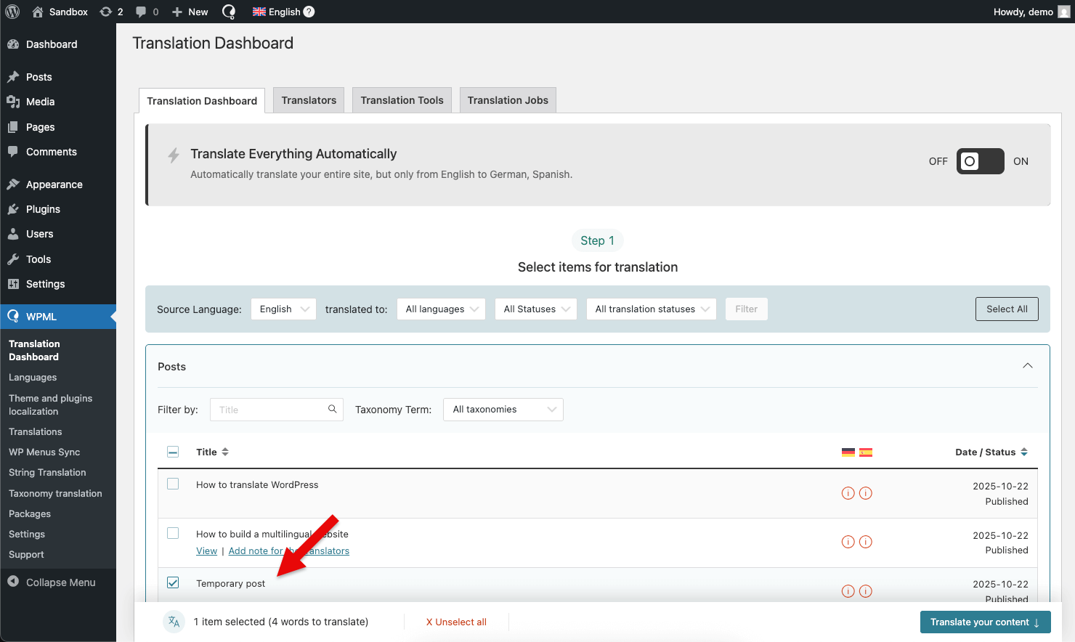Click German status icon for How to translate WordPress
This screenshot has height=642, width=1075.
tap(848, 493)
